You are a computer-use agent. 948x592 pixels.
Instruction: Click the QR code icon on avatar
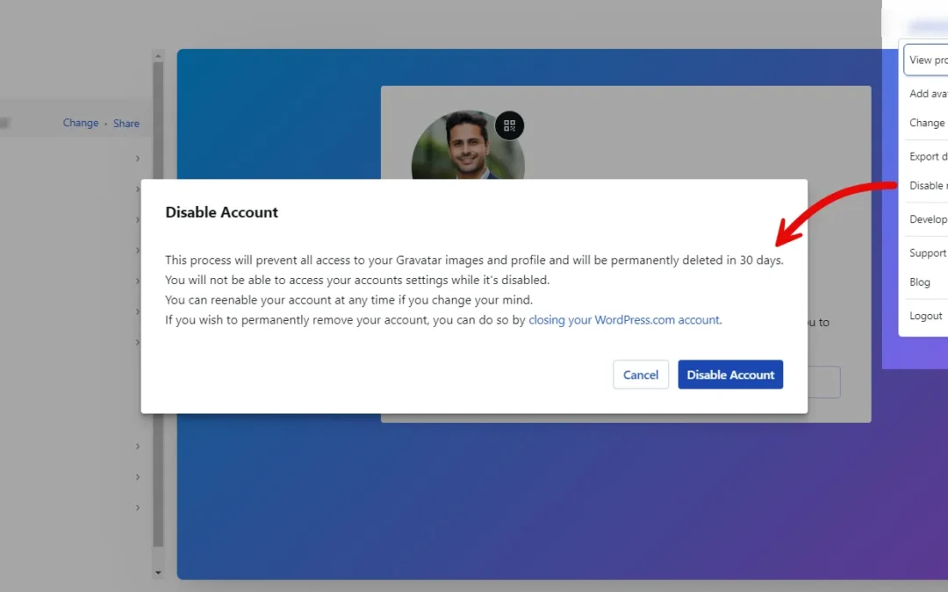tap(509, 125)
